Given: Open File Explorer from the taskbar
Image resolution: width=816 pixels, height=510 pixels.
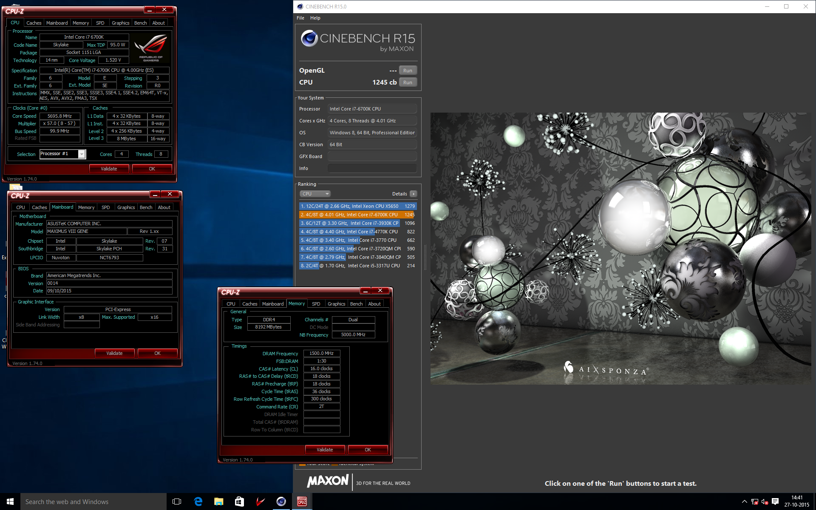Looking at the screenshot, I should click(x=218, y=501).
